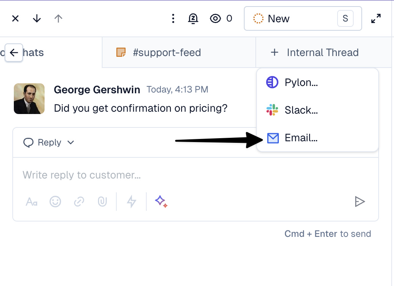Click the snooze bell icon
This screenshot has height=286, width=394.
pos(193,18)
